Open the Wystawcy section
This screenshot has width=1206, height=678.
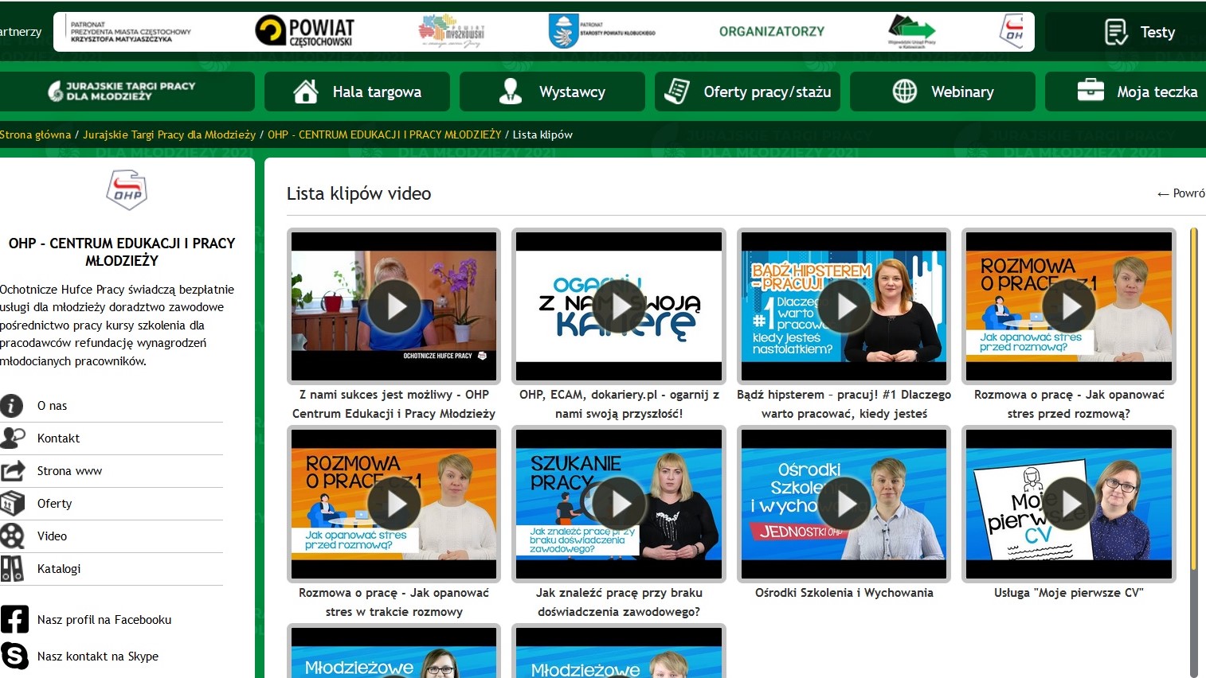pos(552,92)
